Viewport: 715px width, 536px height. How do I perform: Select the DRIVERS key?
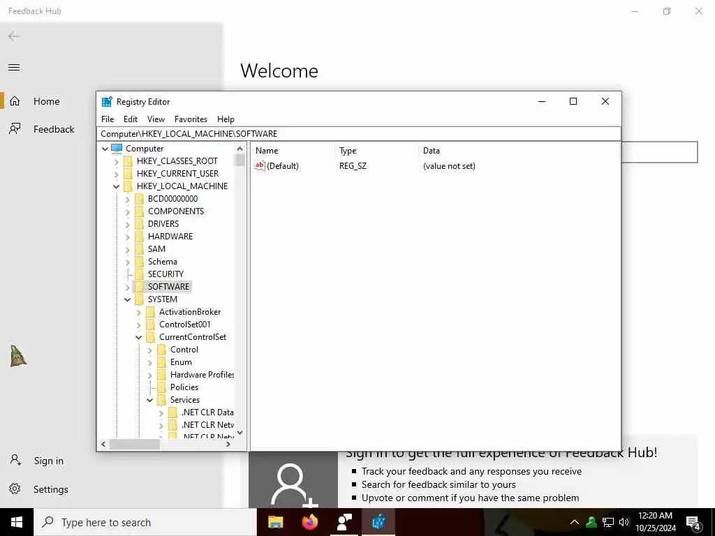click(163, 224)
